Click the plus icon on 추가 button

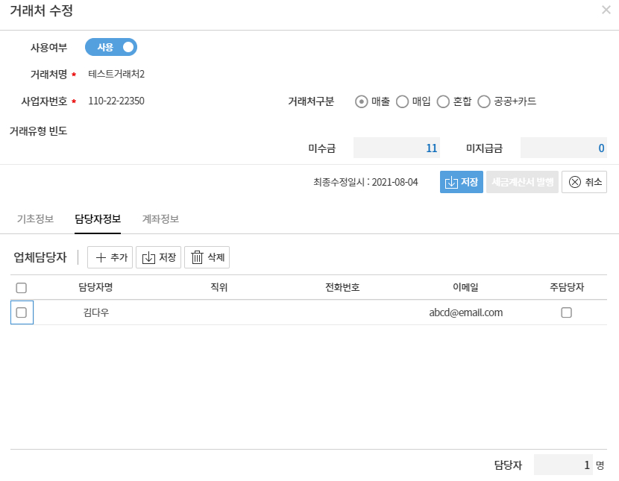click(x=101, y=257)
